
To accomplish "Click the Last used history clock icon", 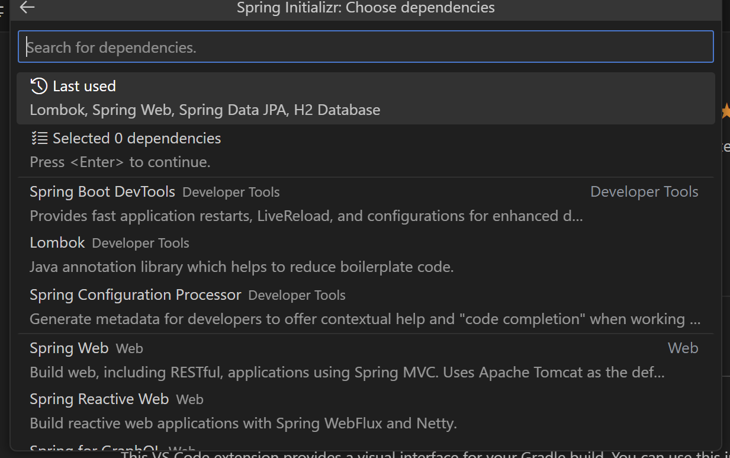I will (x=38, y=86).
